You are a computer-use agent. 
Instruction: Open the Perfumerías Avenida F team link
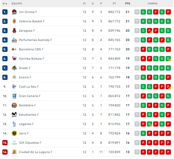coord(35,40)
